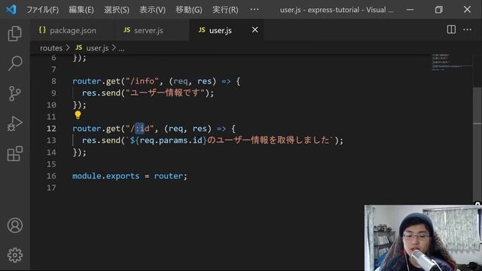Open the 選択(S) menu

click(117, 10)
